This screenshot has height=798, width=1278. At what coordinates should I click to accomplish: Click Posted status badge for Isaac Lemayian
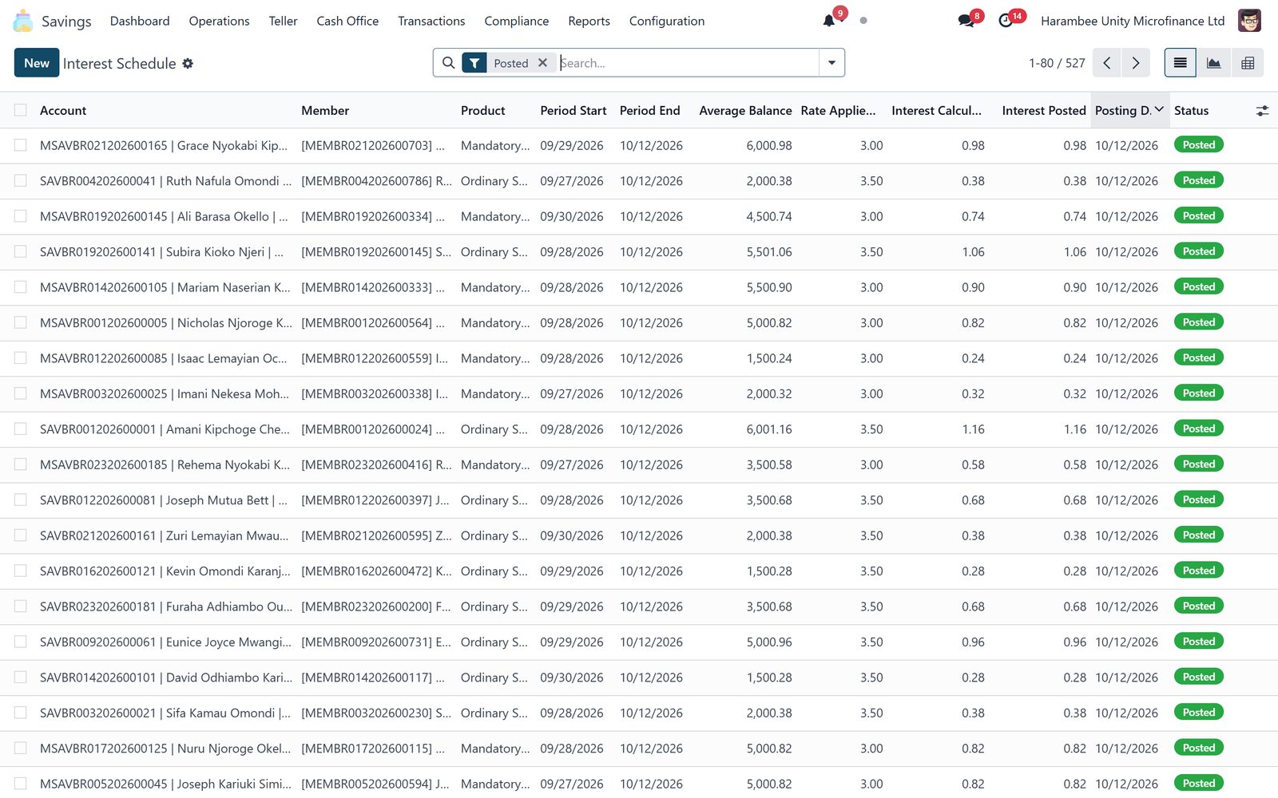(1198, 358)
